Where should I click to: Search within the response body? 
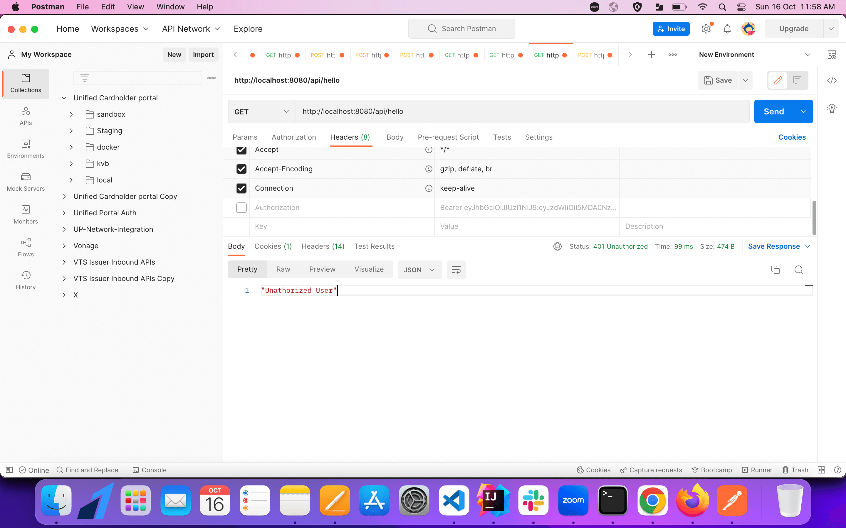tap(799, 270)
